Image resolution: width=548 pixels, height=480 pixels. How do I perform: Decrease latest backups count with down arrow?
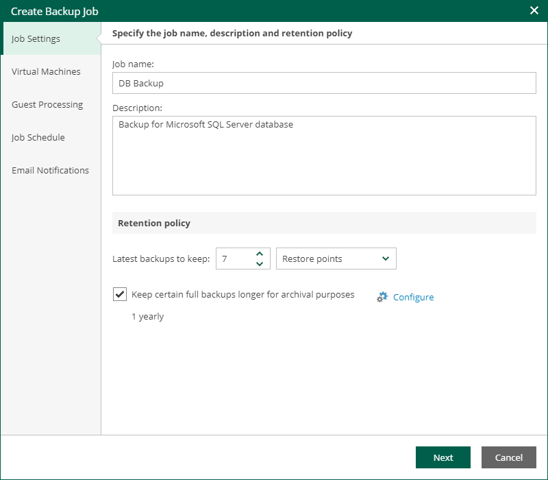(260, 263)
